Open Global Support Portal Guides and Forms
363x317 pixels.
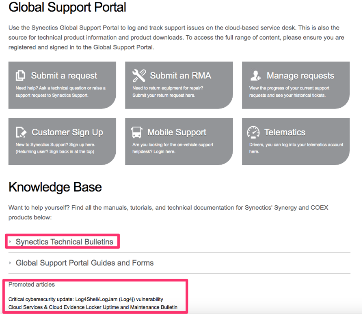[x=84, y=263]
